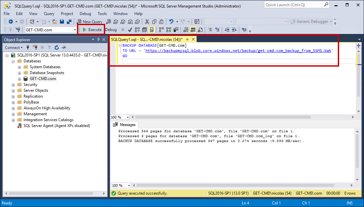This screenshot has height=207, width=364.
Task: Click the Decrease Indent icon
Action: pos(227,30)
